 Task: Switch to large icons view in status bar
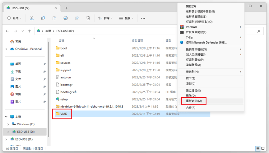pos(263,149)
